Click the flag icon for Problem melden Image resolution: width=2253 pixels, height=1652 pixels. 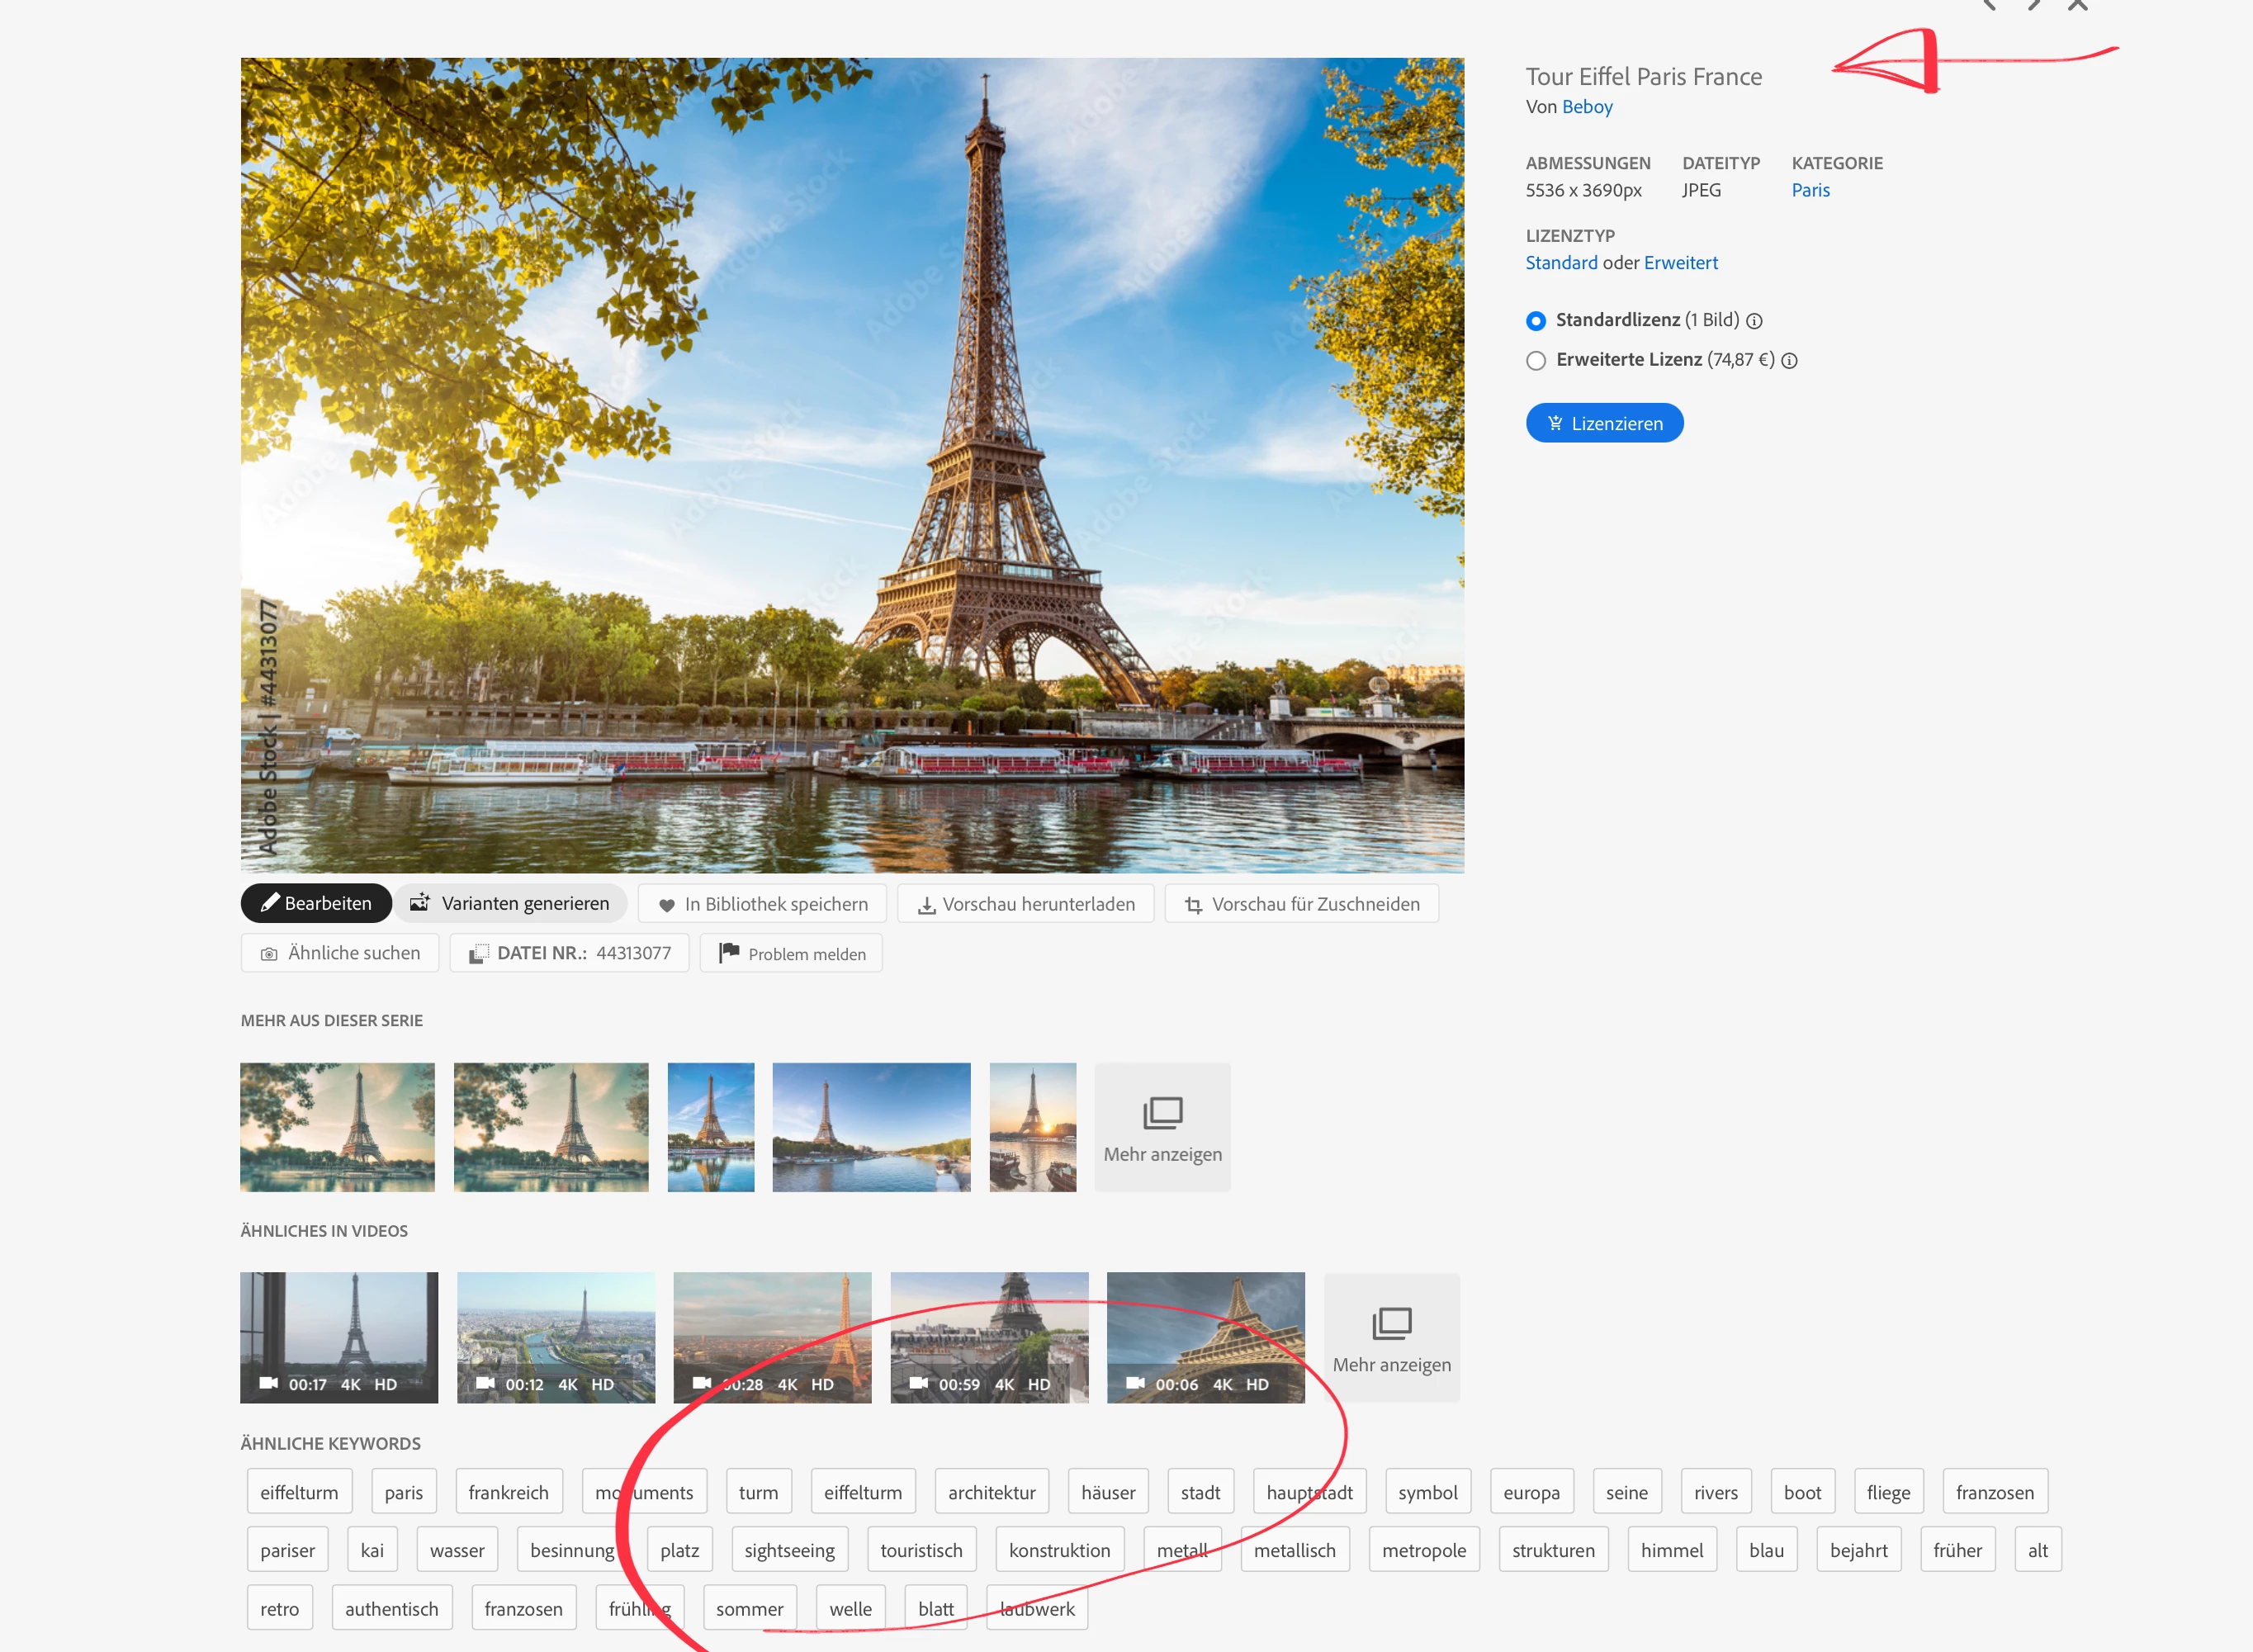point(729,952)
